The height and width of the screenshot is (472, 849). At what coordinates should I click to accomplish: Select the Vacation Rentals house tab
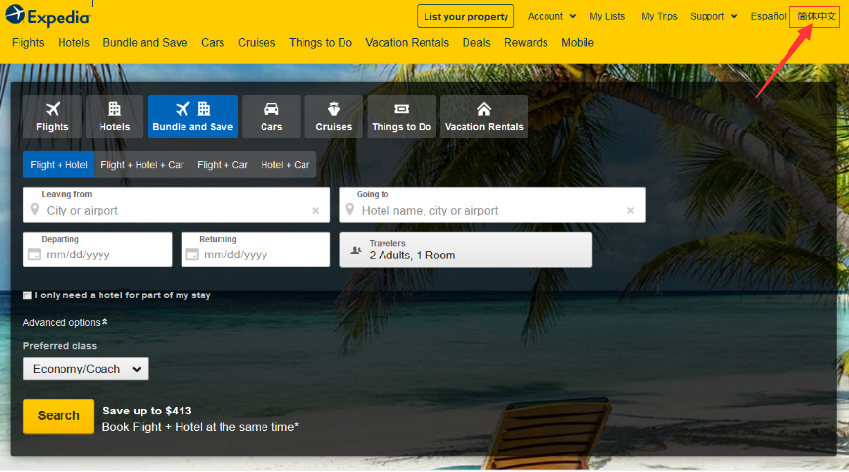pos(484,116)
